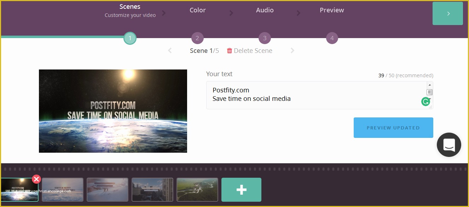Click the red trash Delete Scene icon

230,51
